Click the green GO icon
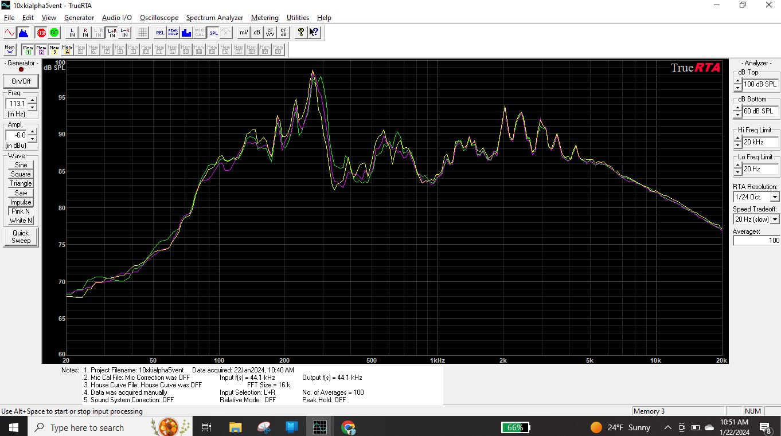This screenshot has width=781, height=436. point(54,33)
